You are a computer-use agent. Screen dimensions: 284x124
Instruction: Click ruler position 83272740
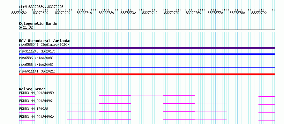tap(150, 13)
